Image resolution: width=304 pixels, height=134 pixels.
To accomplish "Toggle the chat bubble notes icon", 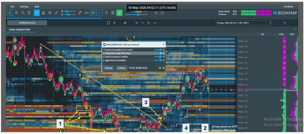I will pyautogui.click(x=93, y=13).
